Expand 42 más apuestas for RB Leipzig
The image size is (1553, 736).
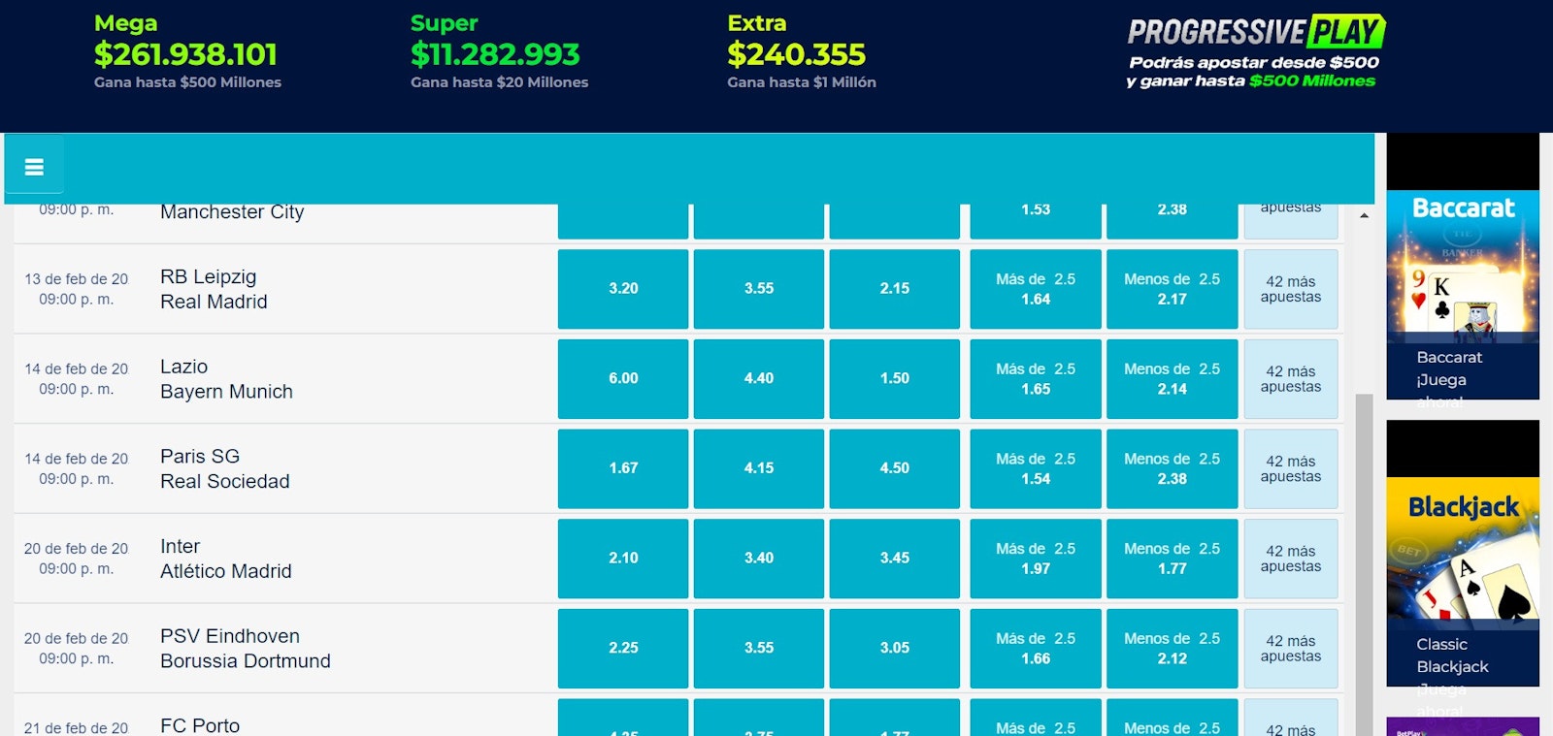pos(1290,289)
